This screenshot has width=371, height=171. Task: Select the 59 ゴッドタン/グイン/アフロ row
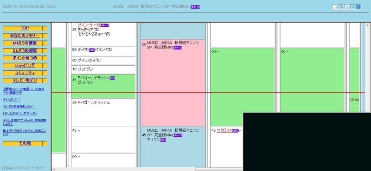[103, 51]
